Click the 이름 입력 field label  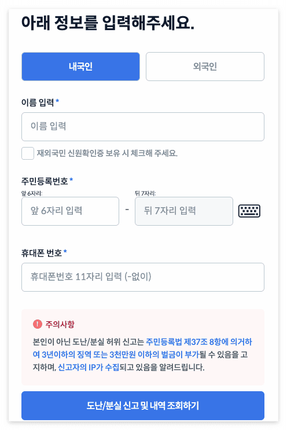coord(38,102)
